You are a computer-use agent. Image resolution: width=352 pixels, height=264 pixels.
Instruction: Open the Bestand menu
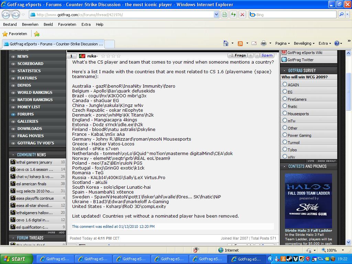[10, 24]
